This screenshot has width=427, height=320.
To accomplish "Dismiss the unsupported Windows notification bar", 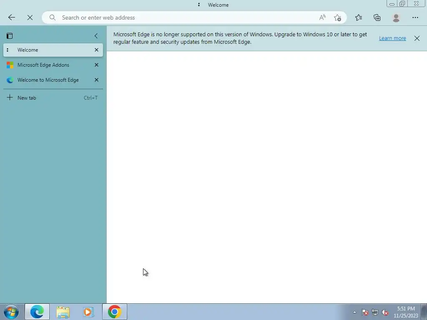I will point(417,38).
